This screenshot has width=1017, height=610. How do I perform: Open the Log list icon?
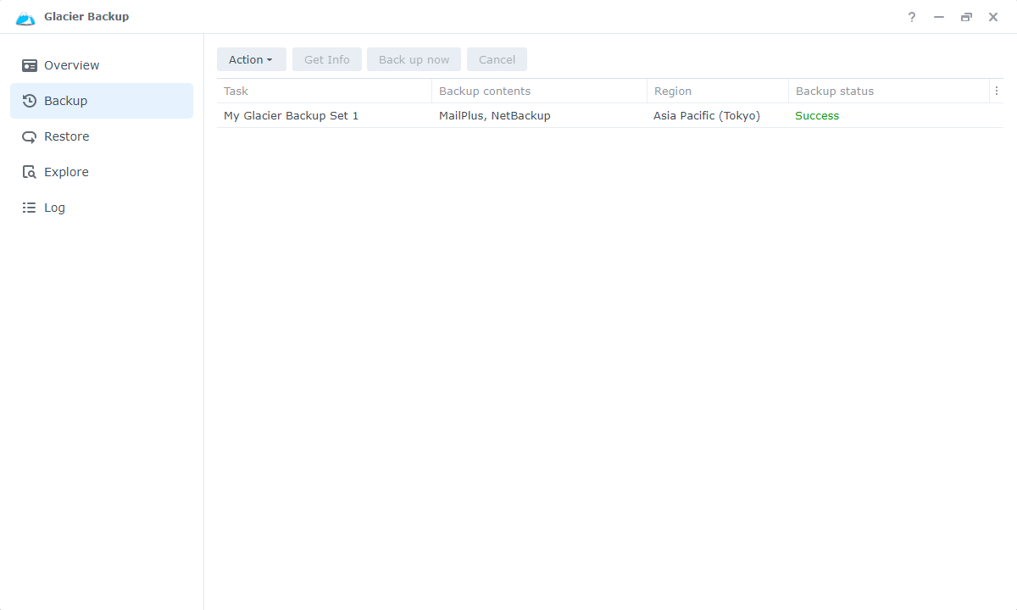[31, 207]
